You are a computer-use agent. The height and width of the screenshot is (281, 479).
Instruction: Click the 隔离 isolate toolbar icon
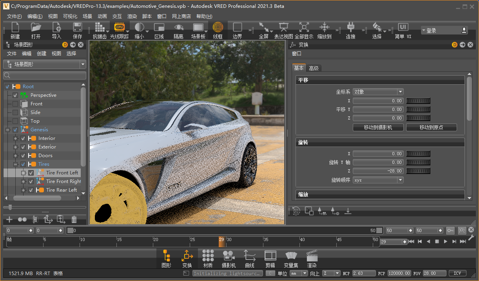tap(179, 27)
